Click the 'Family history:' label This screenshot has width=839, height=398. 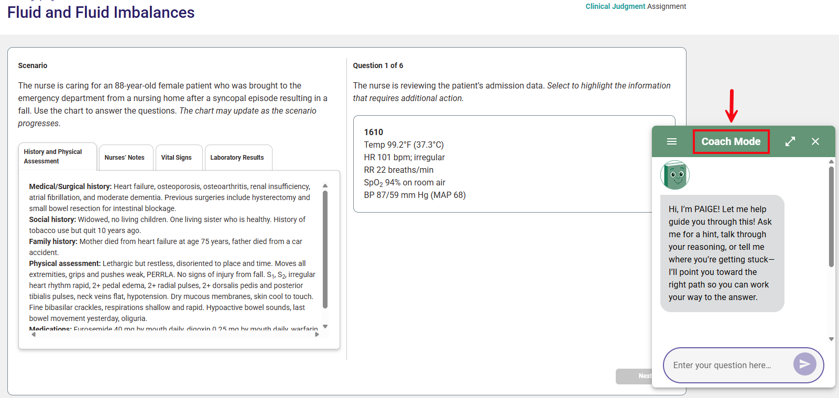pos(53,241)
